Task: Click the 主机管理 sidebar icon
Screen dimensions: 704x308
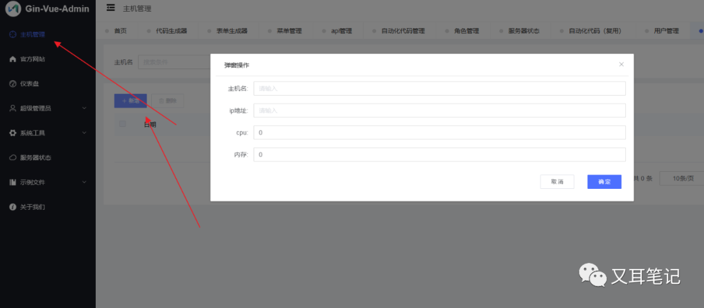Action: 12,34
